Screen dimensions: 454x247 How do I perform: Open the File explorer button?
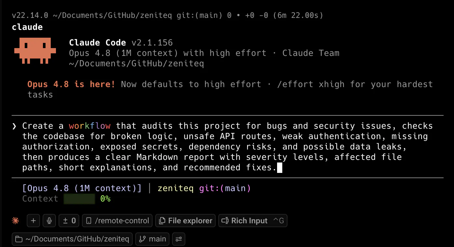pos(185,221)
